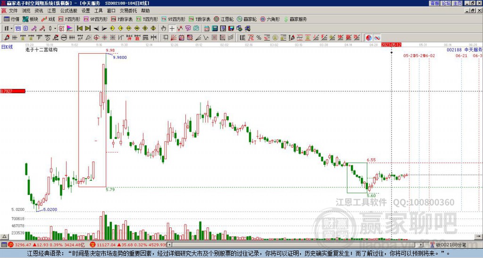Select the red target circle tool
Viewport: 483px width, 258px height.
pos(96,38)
